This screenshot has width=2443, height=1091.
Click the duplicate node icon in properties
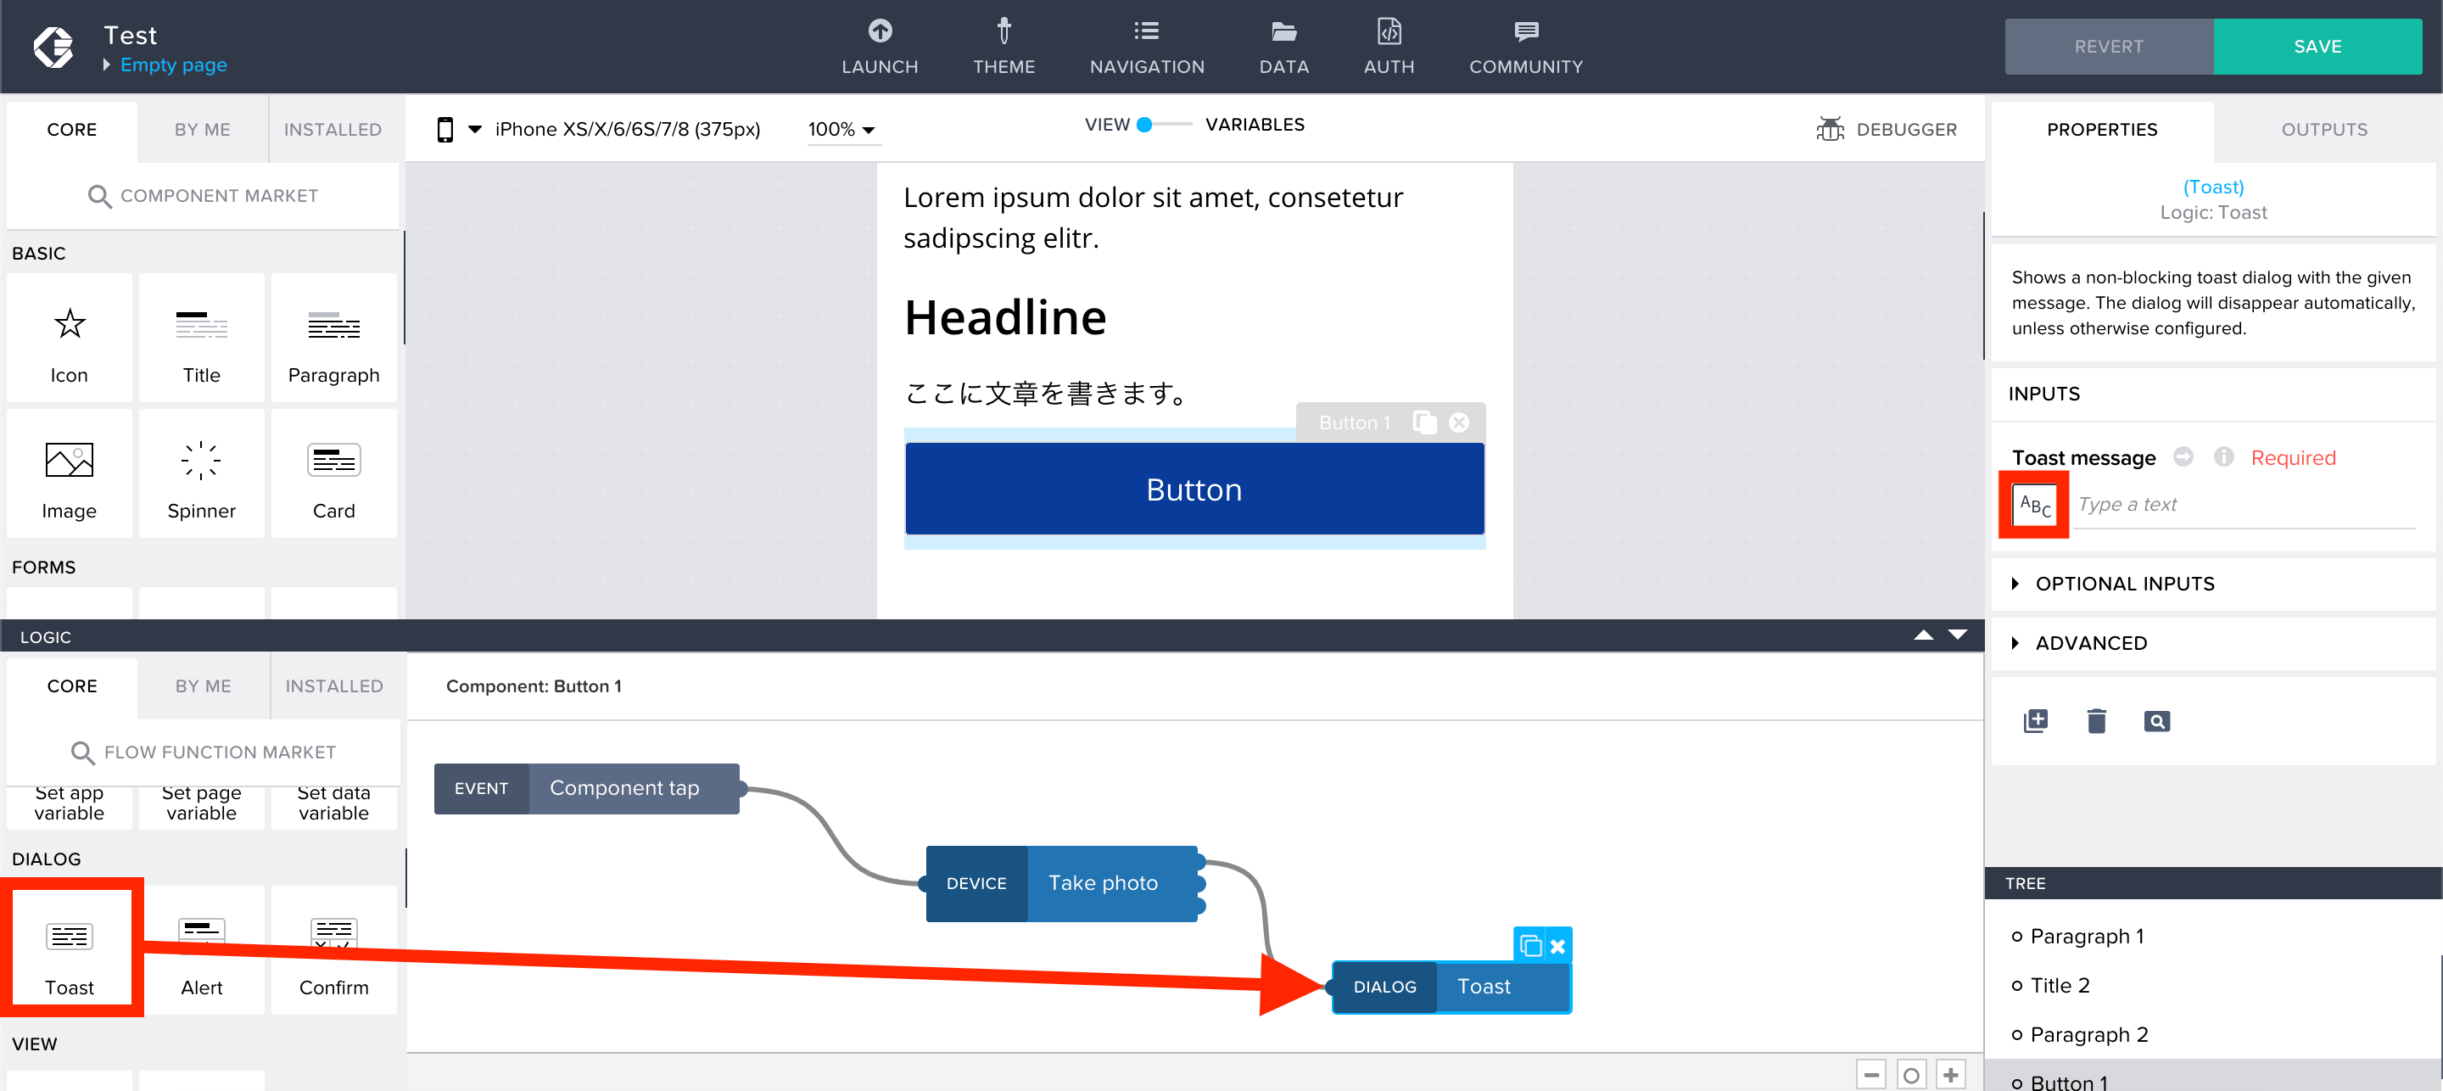click(x=2037, y=719)
